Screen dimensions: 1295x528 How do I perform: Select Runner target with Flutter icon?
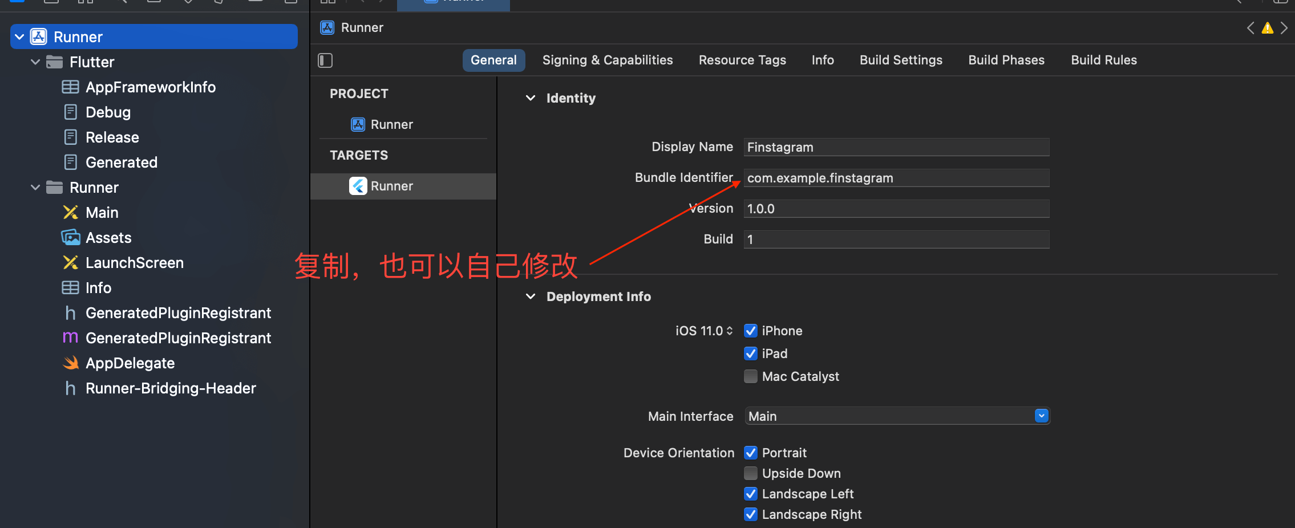click(x=391, y=186)
